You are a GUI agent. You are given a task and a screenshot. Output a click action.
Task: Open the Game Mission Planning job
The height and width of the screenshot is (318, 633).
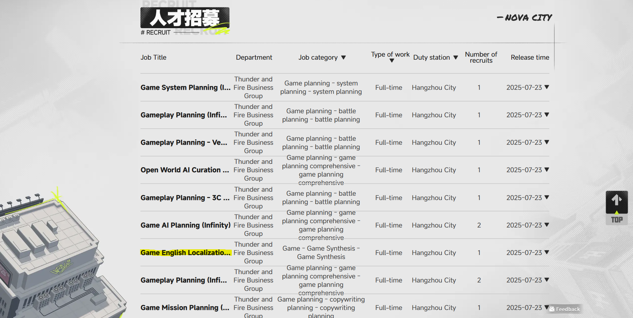(185, 308)
